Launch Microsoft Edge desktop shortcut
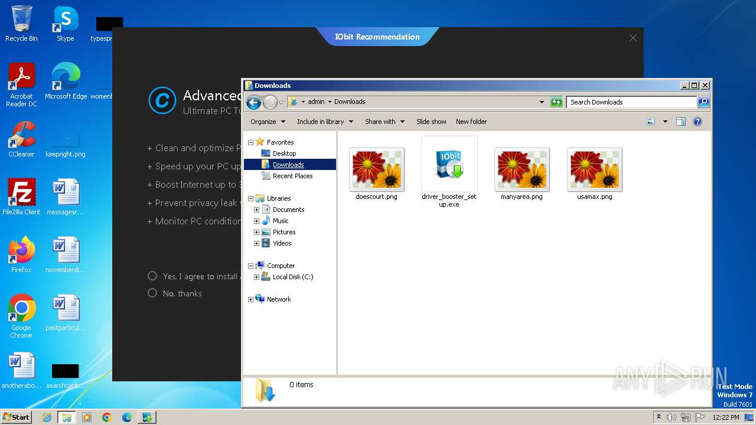 point(66,81)
